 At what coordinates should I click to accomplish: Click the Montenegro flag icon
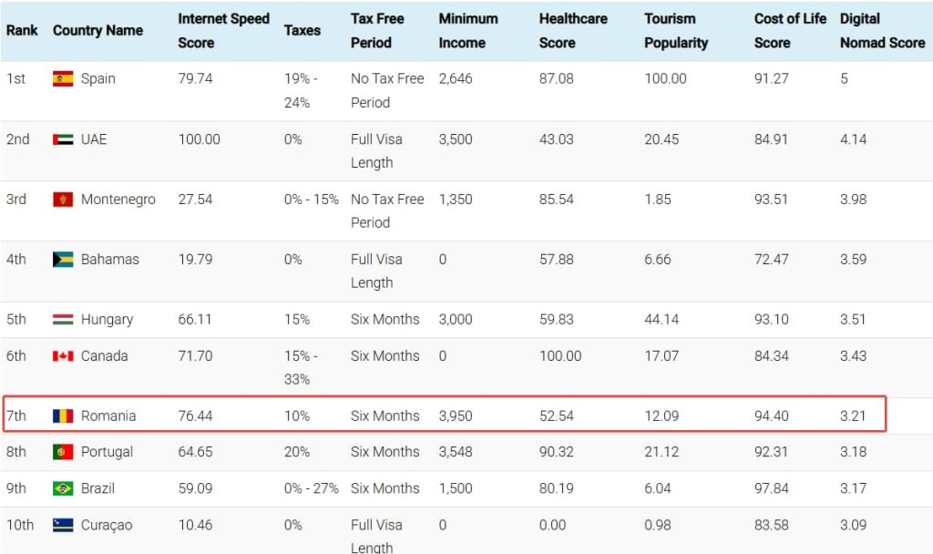tap(63, 200)
